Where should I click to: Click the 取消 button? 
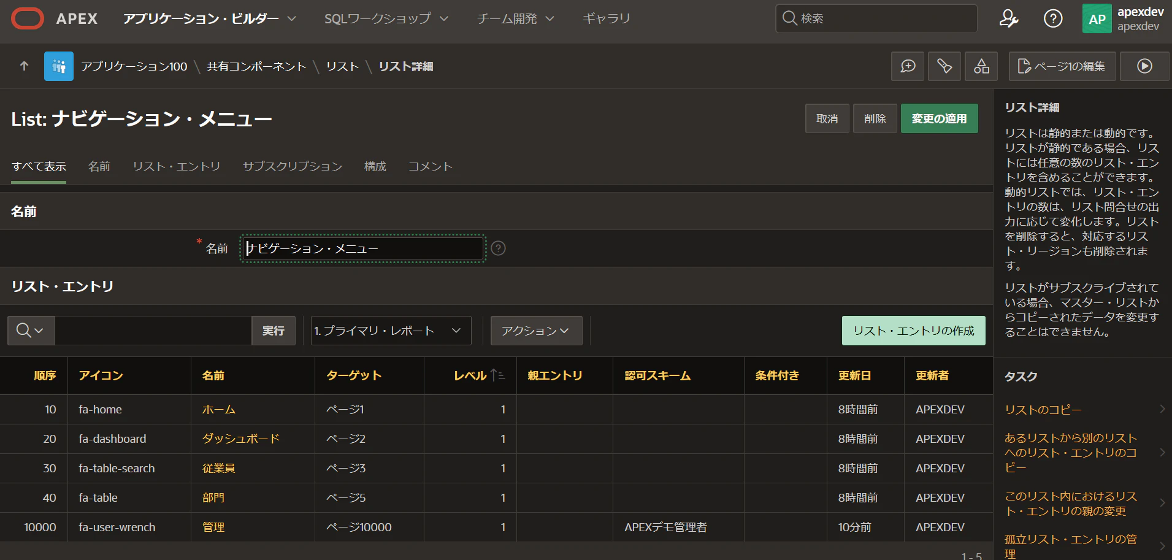click(827, 118)
